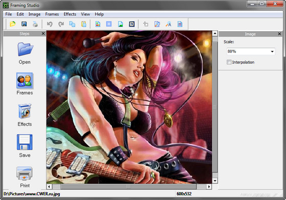Open the Effects step in sidebar
286x200 pixels.
pos(25,115)
